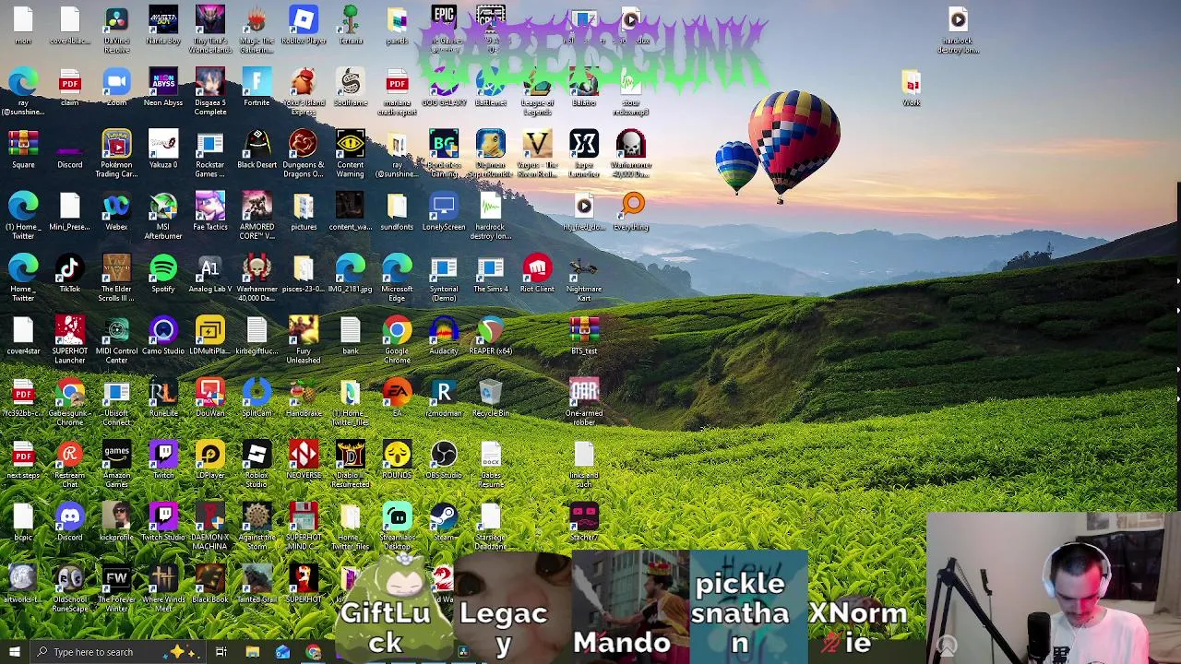1181x664 pixels.
Task: Open the r2modman shortcut
Action: click(444, 398)
